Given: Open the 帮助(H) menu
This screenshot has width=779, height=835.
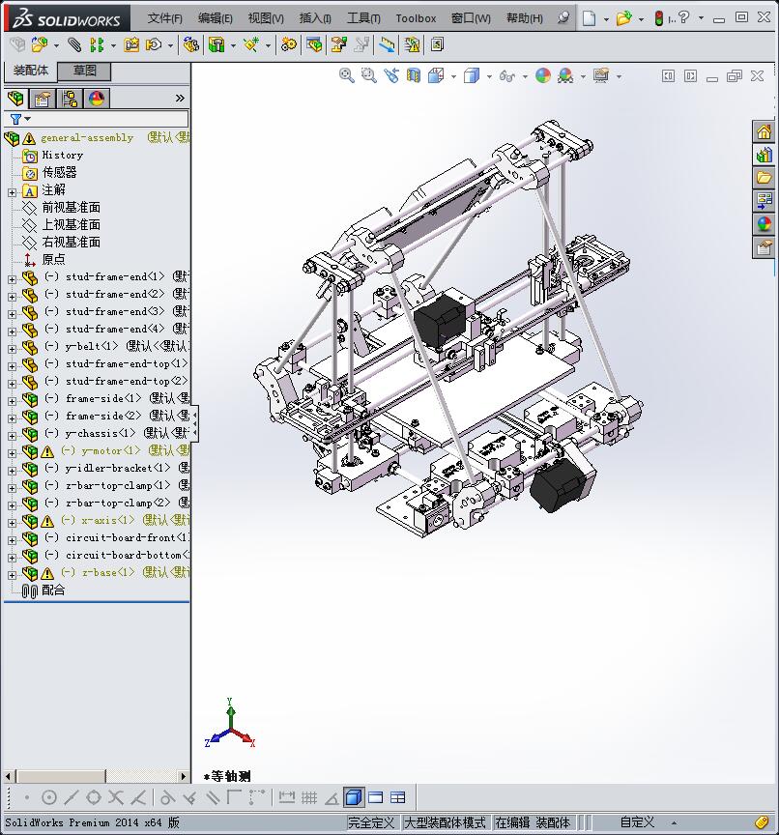Looking at the screenshot, I should pos(525,18).
